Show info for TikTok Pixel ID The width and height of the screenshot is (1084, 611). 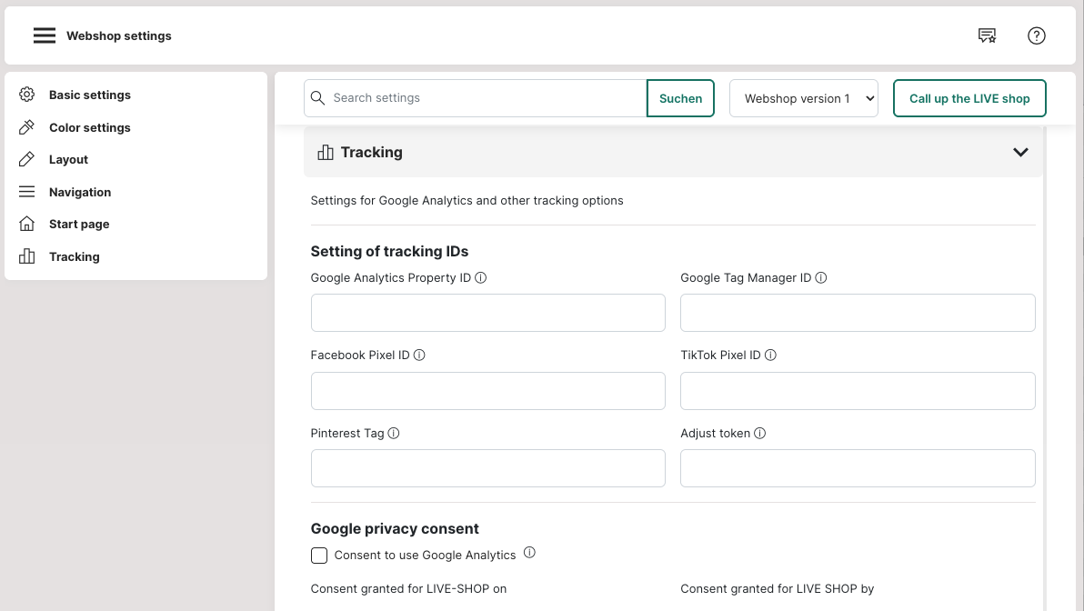tap(770, 356)
